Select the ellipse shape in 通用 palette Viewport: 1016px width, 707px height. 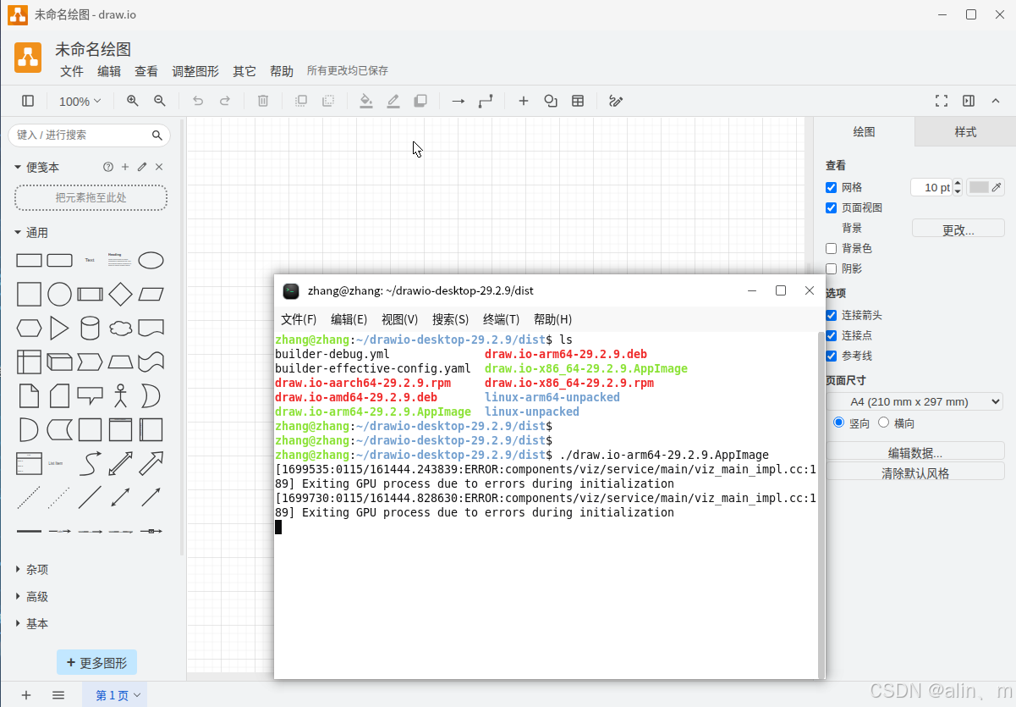coord(151,260)
